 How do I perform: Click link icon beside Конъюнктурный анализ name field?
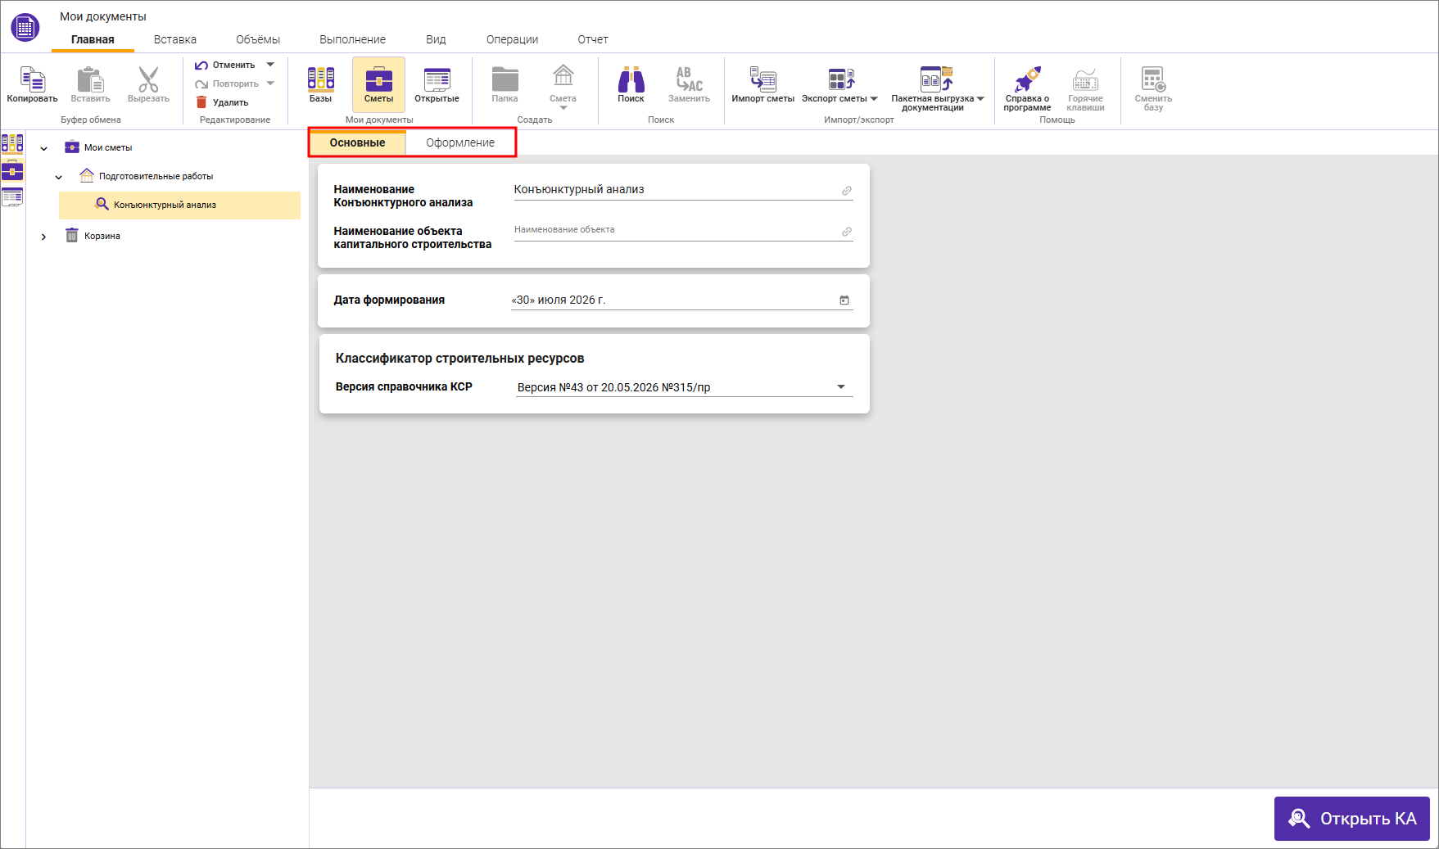[x=847, y=191]
